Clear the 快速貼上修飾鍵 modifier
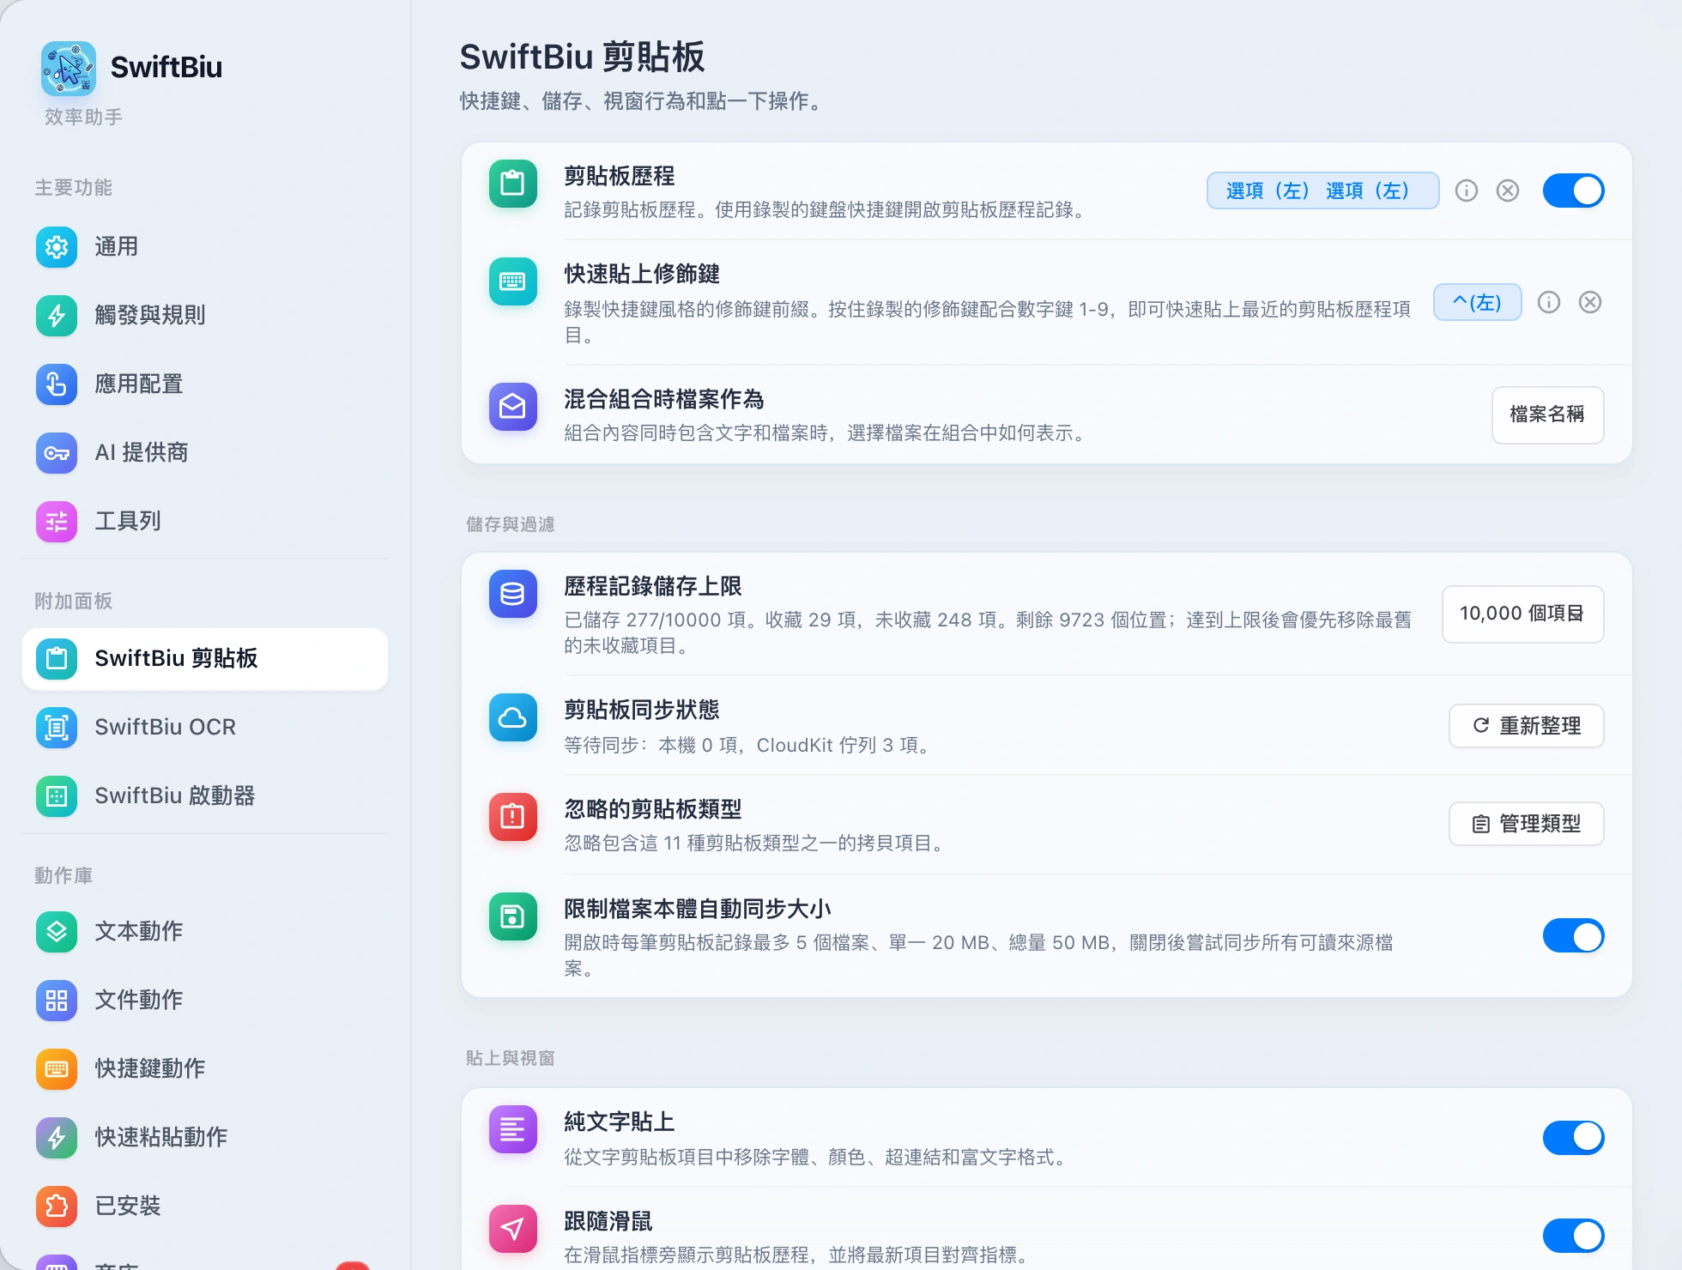 point(1590,302)
